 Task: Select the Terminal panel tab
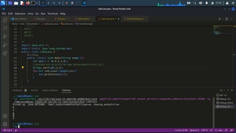tap(66, 90)
